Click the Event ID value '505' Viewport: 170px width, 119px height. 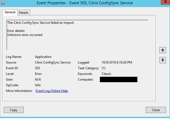coord(37,68)
